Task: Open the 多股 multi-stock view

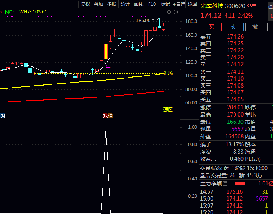Action: coord(112,4)
